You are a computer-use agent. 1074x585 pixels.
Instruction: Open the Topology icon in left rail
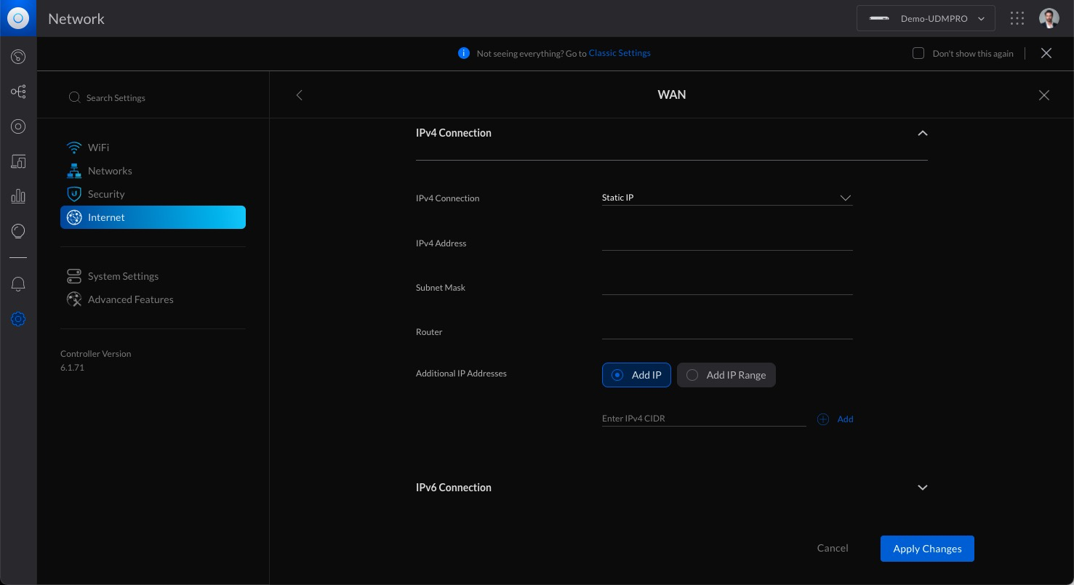pos(18,92)
